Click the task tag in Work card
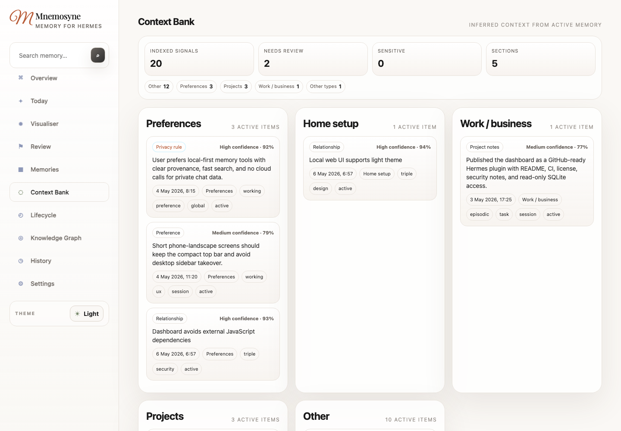Image resolution: width=621 pixels, height=431 pixels. pyautogui.click(x=504, y=215)
